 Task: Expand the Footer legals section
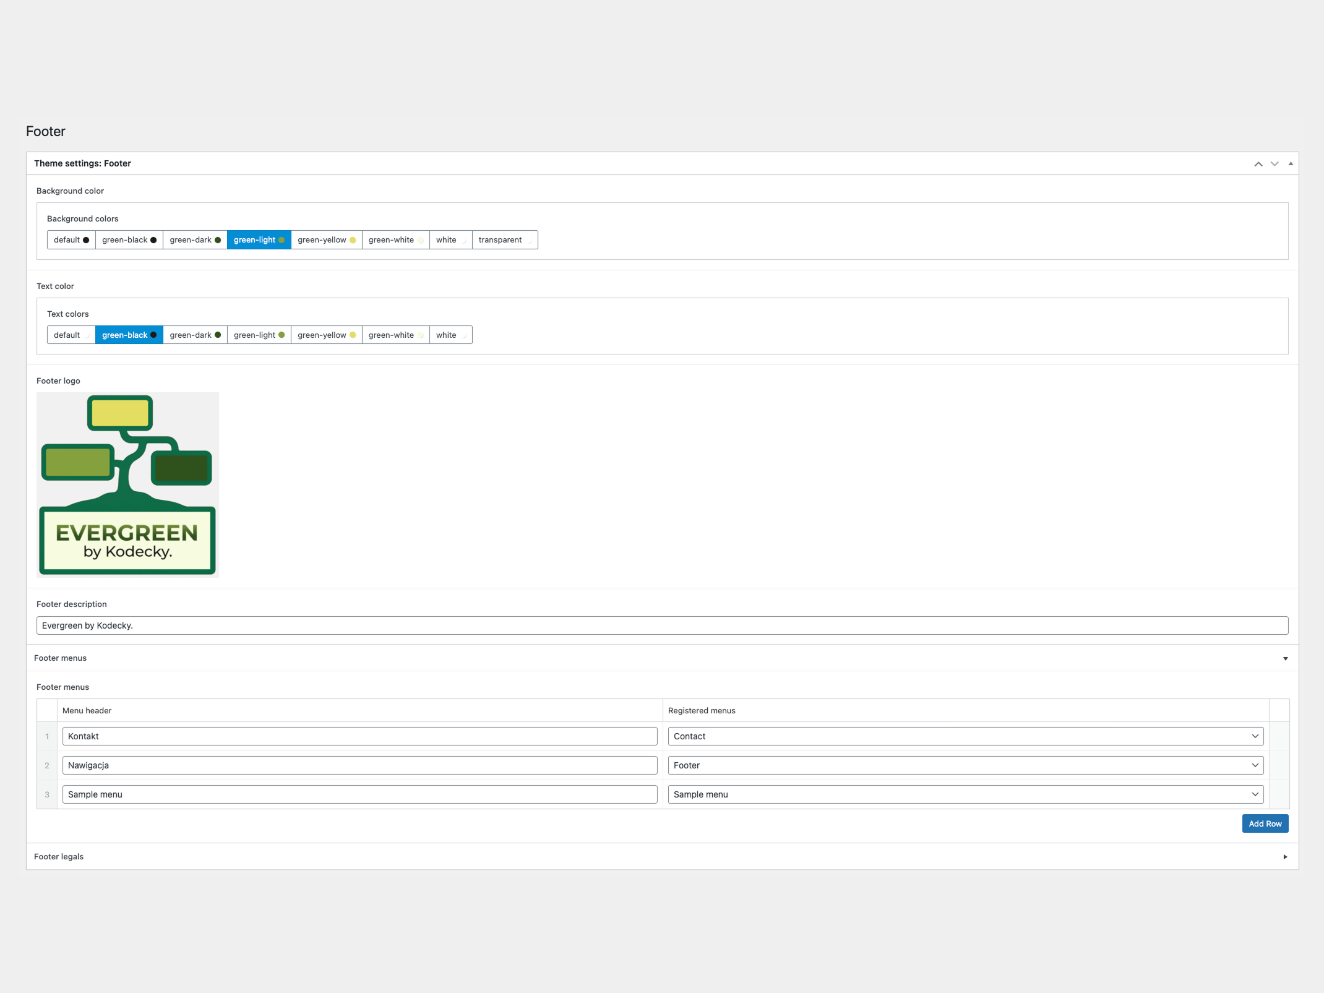[x=1285, y=857]
